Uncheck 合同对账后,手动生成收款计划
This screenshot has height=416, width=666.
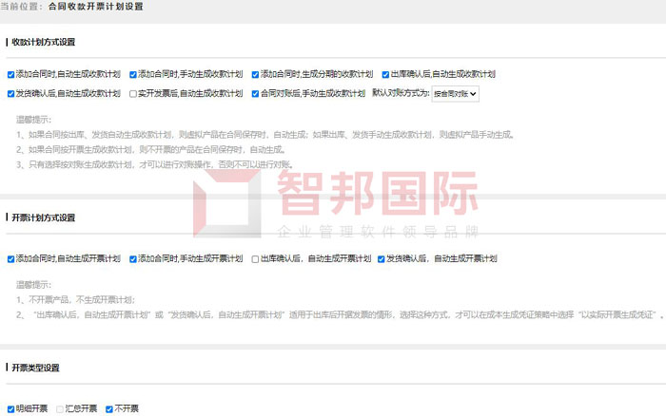(x=255, y=94)
